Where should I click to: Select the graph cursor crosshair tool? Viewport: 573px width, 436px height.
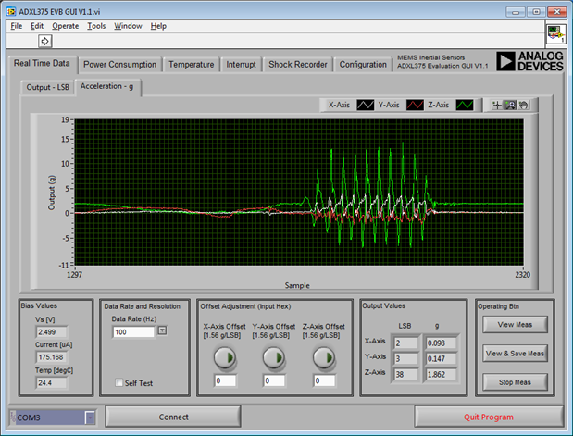point(498,106)
